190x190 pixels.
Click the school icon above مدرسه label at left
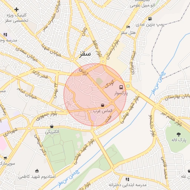click(x=5, y=35)
